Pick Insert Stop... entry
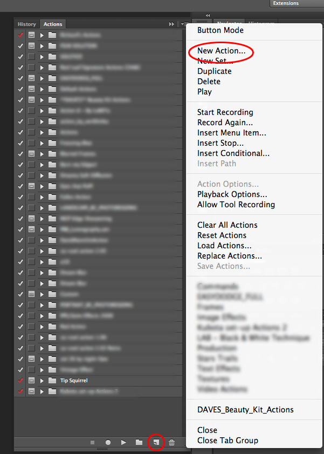Viewport: 324px width, 454px height. coord(220,143)
